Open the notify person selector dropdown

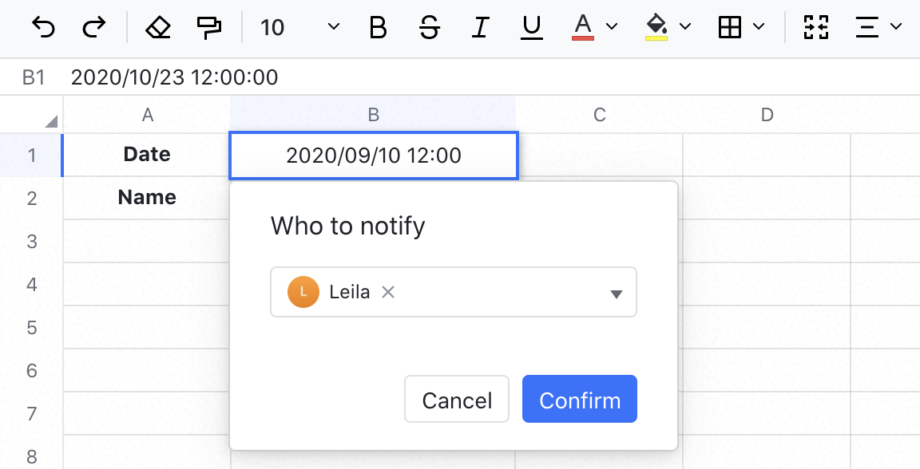(616, 292)
